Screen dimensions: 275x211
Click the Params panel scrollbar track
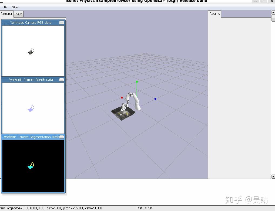point(273,94)
